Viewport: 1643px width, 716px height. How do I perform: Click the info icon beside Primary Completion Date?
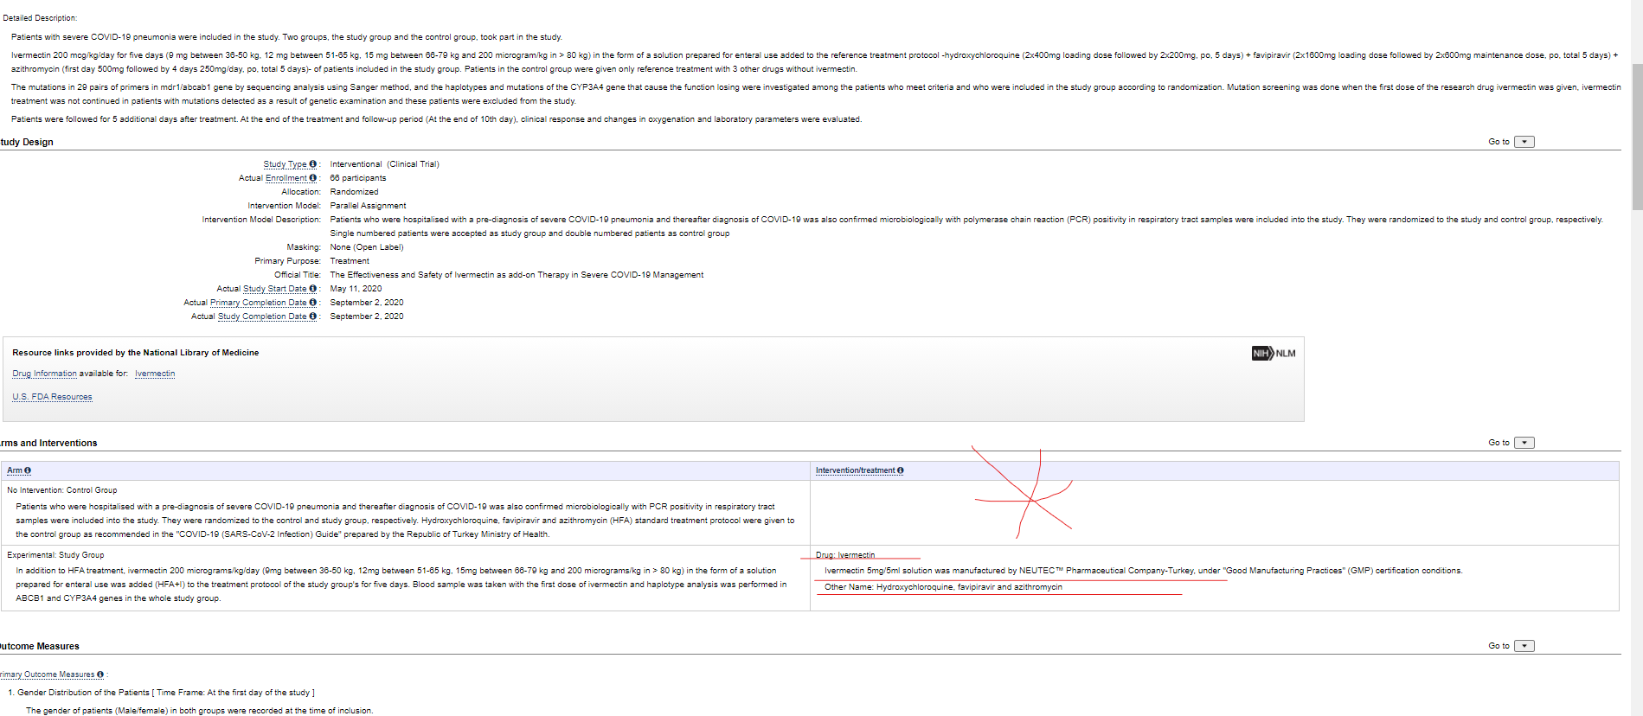tap(312, 303)
